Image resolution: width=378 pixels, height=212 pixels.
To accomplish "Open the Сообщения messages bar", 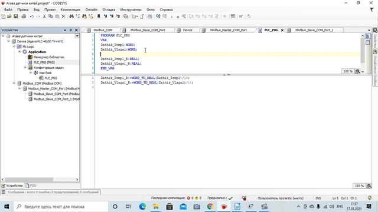I will pos(51,192).
